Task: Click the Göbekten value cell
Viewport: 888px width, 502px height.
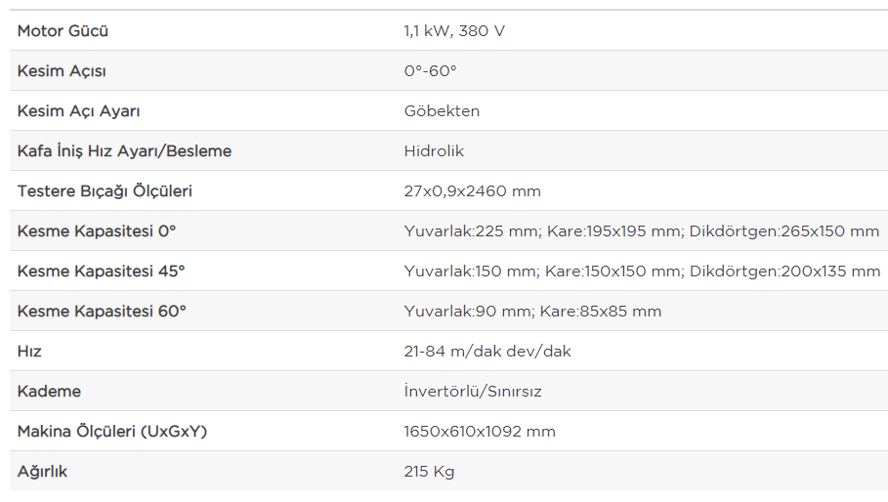Action: tap(442, 111)
